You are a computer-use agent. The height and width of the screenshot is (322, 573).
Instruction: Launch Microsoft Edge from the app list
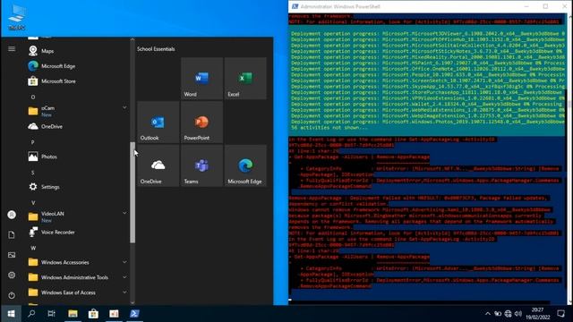pyautogui.click(x=77, y=66)
